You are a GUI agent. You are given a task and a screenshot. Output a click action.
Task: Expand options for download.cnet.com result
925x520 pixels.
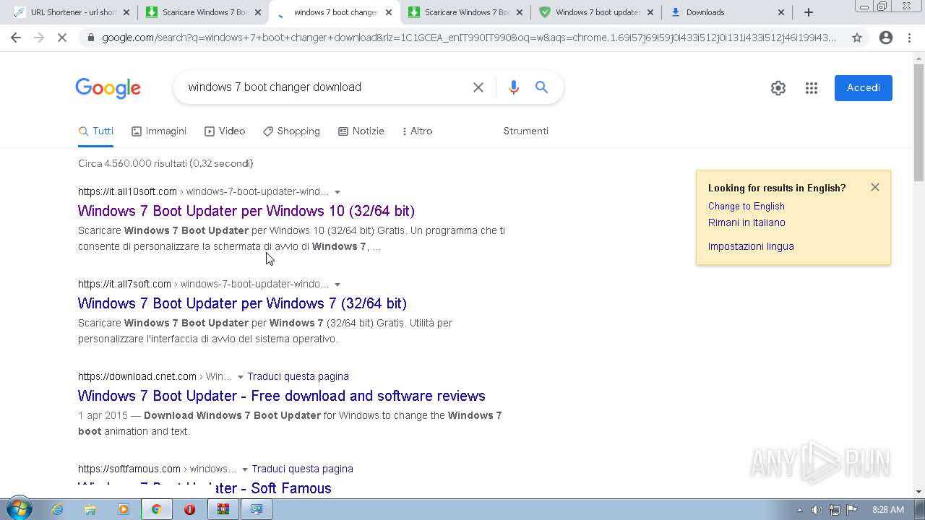[241, 377]
